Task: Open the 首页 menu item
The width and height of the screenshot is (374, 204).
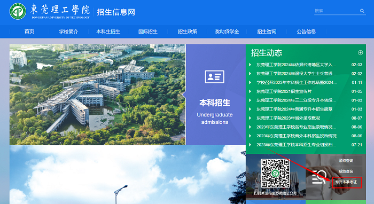Action: 29,32
